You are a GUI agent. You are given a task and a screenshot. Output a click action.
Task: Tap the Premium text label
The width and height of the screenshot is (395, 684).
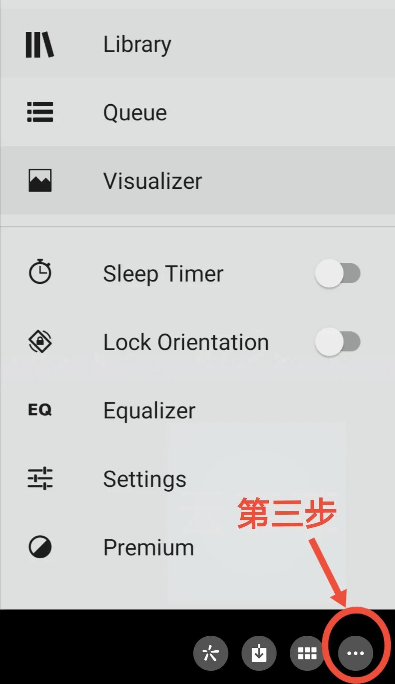point(148,548)
